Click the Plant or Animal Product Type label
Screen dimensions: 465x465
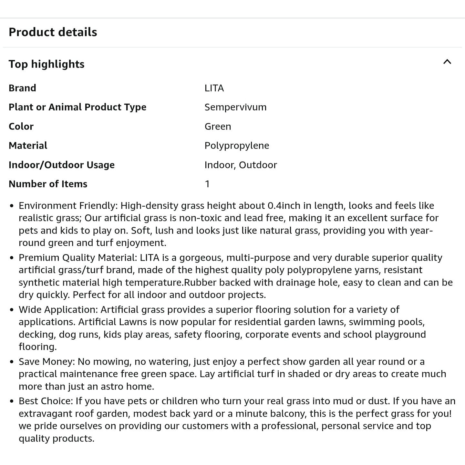click(77, 107)
